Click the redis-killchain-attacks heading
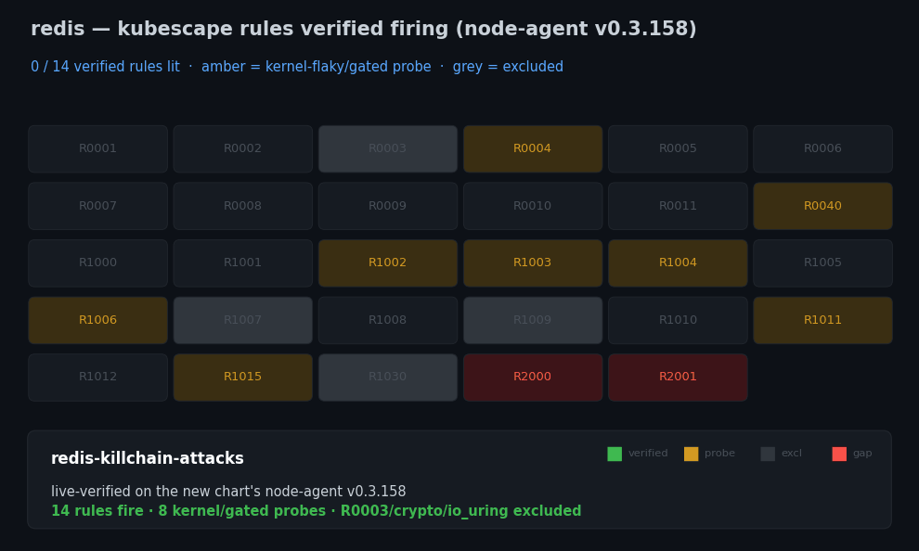The width and height of the screenshot is (919, 551). (147, 458)
